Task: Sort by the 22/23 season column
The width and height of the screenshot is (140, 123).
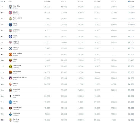Action: (x=97, y=2)
